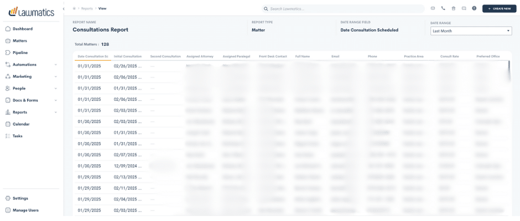This screenshot has height=221, width=520.
Task: Click the 02/11/2025 initial consultation cell
Action: coord(128,188)
